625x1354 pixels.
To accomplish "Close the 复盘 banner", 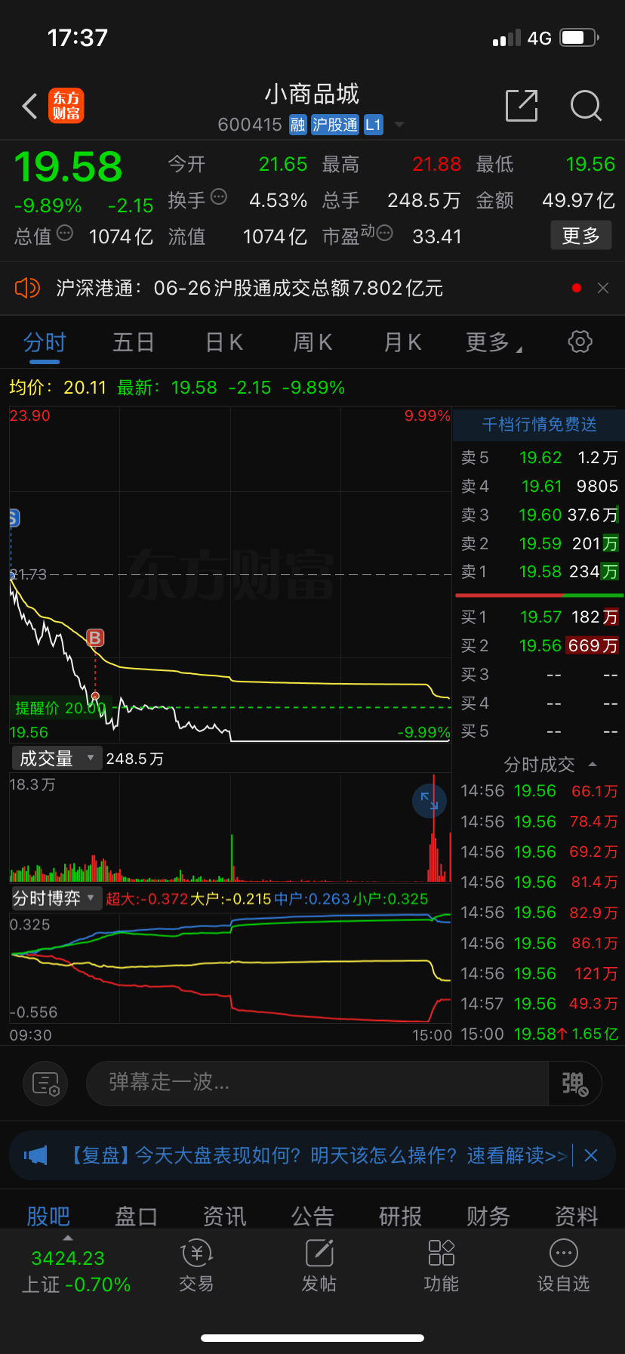I will [591, 1155].
